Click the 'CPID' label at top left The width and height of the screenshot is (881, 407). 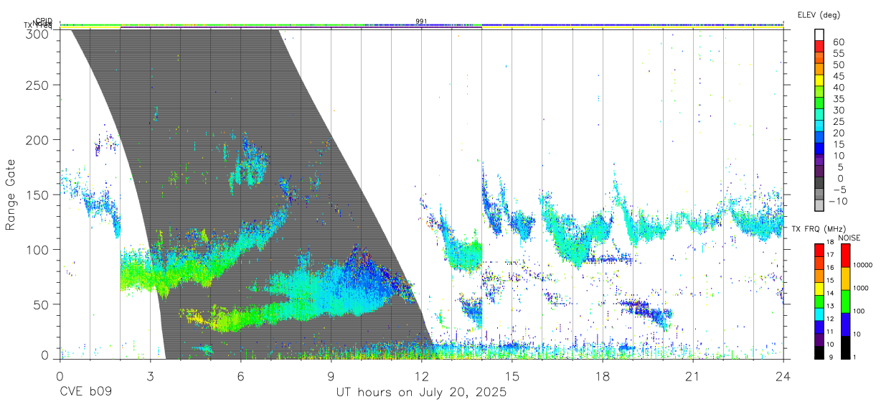[x=44, y=21]
